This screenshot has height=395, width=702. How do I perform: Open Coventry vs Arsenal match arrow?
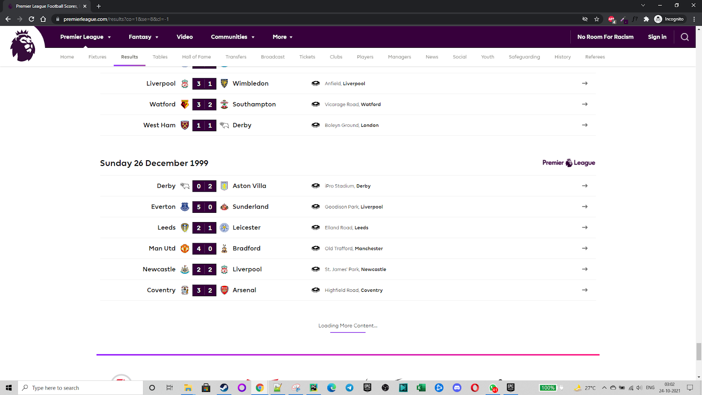(x=584, y=290)
